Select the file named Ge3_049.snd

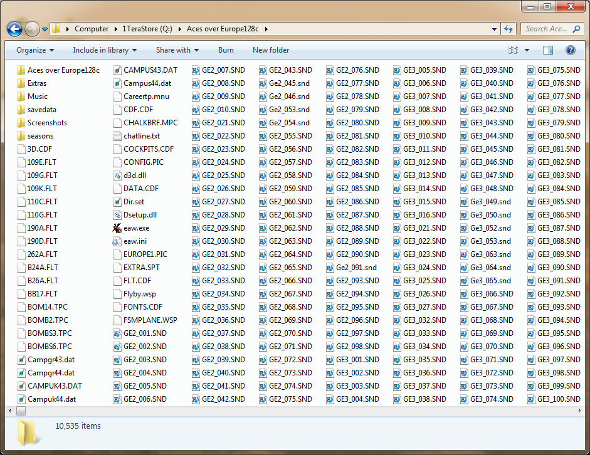491,202
